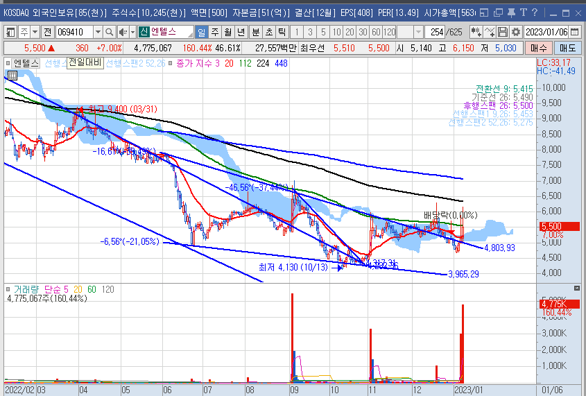
Task: Select interval 1 button
Action: pos(297,32)
